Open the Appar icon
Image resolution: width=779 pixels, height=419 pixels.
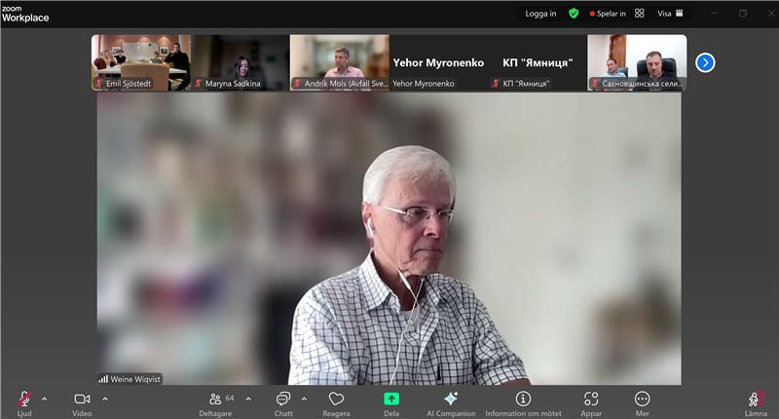[x=591, y=400]
